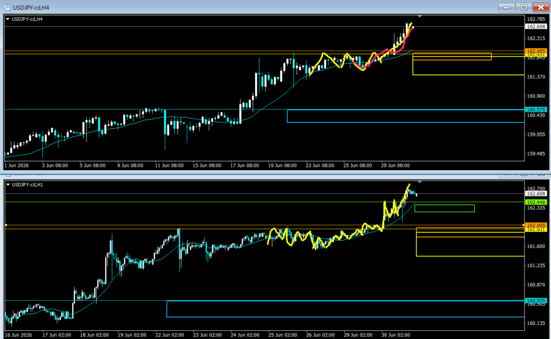
Task: Click the 16 Jun 2026 date label in H1 chart
Action: point(18,335)
